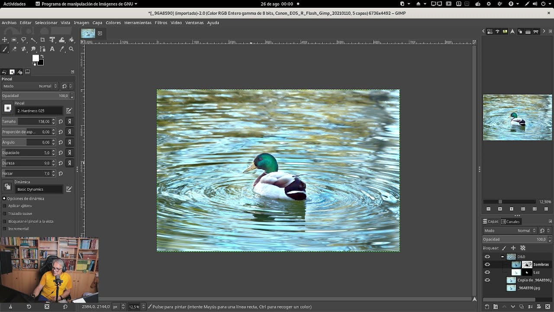The image size is (554, 312).
Task: Select the Free Select lasso tool
Action: point(24,40)
